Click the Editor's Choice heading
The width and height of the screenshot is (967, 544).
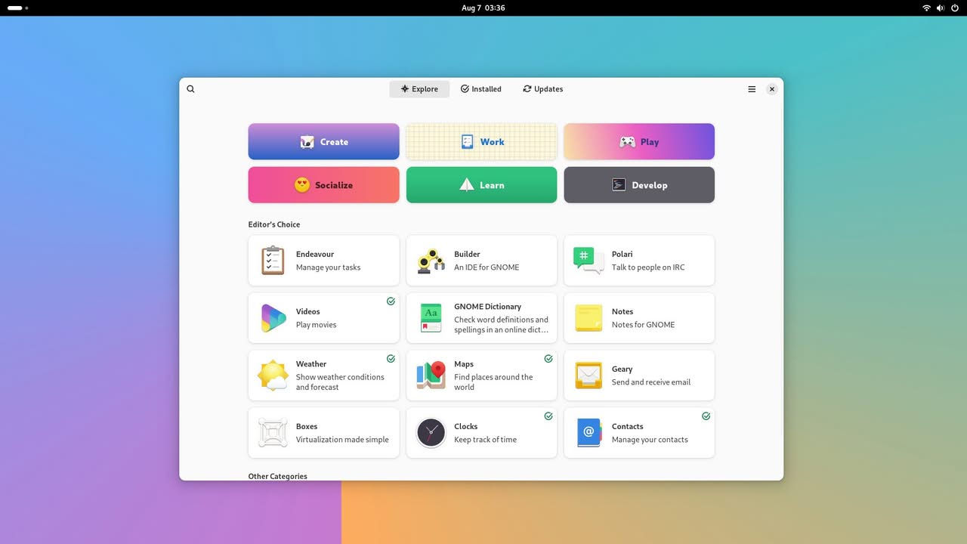coord(274,224)
